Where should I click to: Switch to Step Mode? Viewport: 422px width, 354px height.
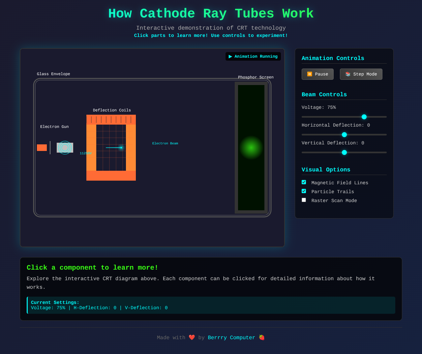[361, 74]
